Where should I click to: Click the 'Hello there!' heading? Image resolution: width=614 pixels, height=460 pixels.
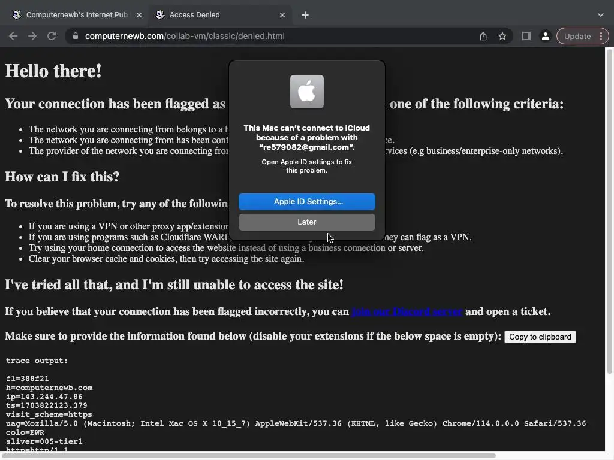53,71
